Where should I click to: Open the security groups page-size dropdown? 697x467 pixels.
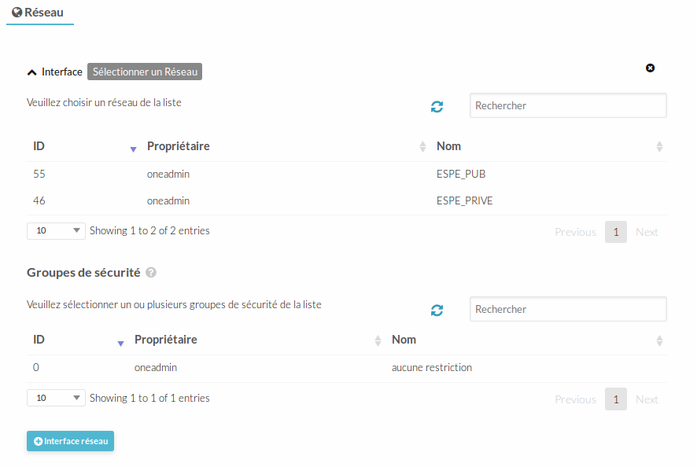point(56,398)
